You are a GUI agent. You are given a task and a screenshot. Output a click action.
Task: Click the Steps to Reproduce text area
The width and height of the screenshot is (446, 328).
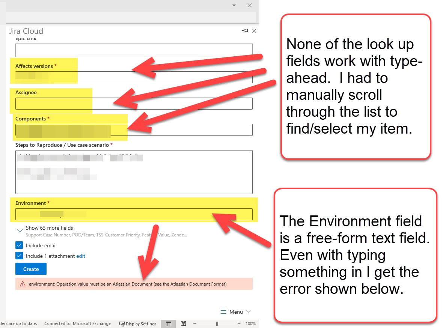(134, 172)
